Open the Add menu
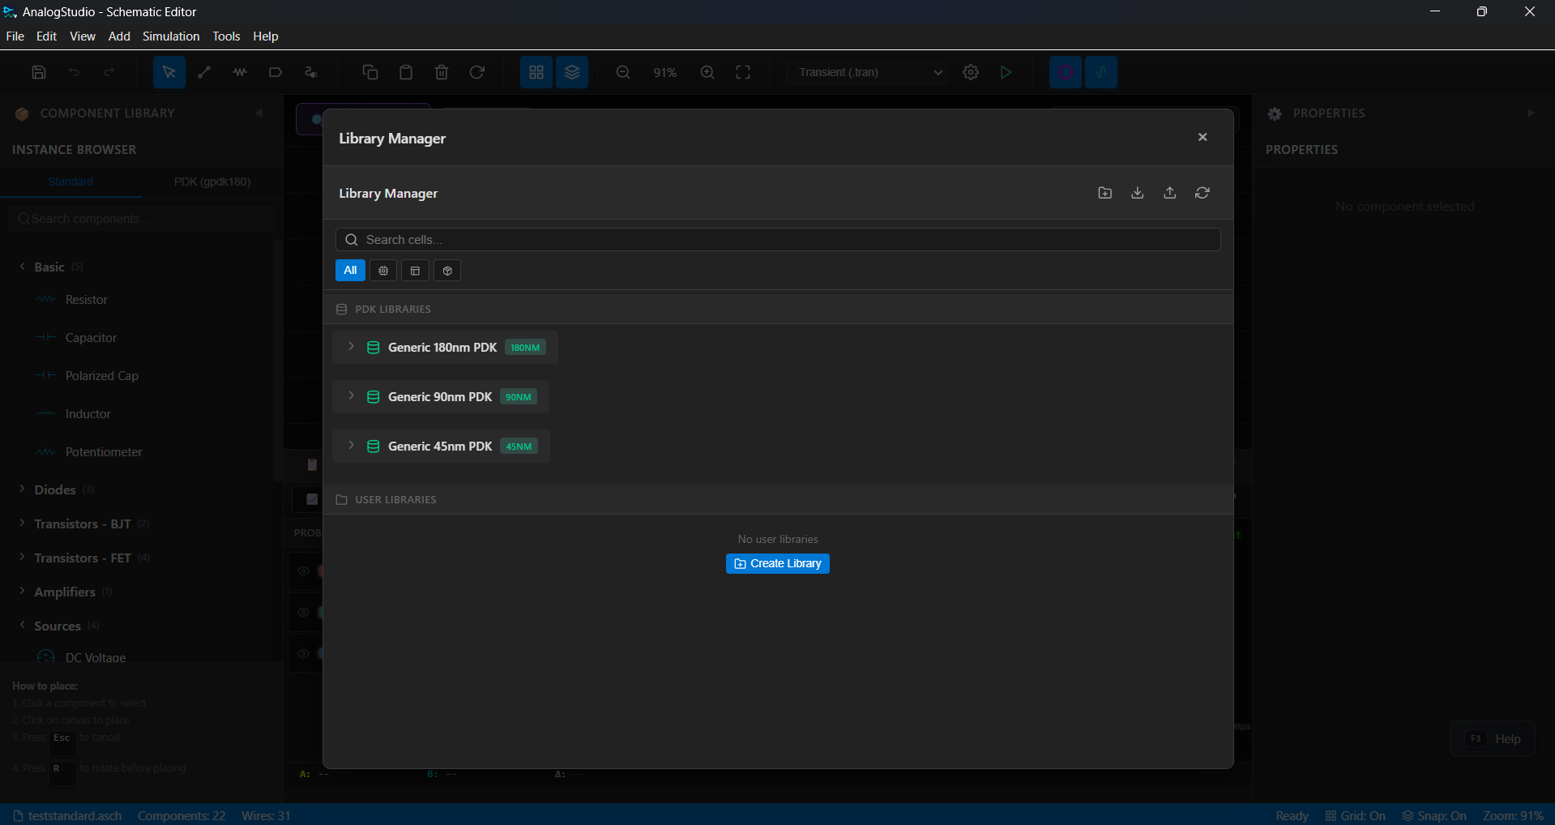The image size is (1555, 825). (x=119, y=36)
